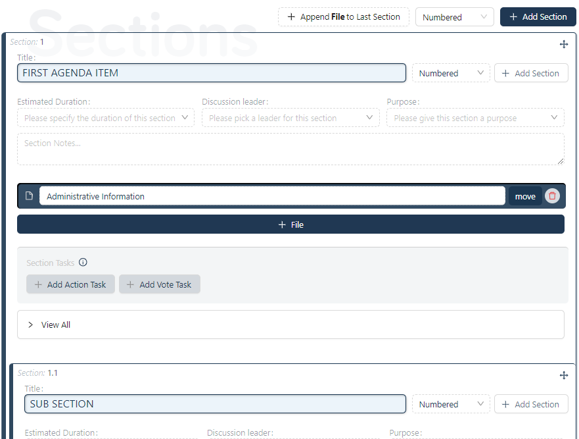Click Add Action Task
Image resolution: width=579 pixels, height=439 pixels.
[x=70, y=284]
